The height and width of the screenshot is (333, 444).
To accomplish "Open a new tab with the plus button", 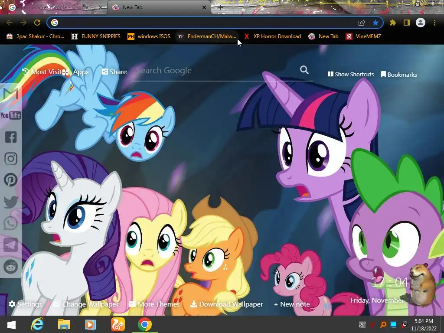I will click(221, 7).
